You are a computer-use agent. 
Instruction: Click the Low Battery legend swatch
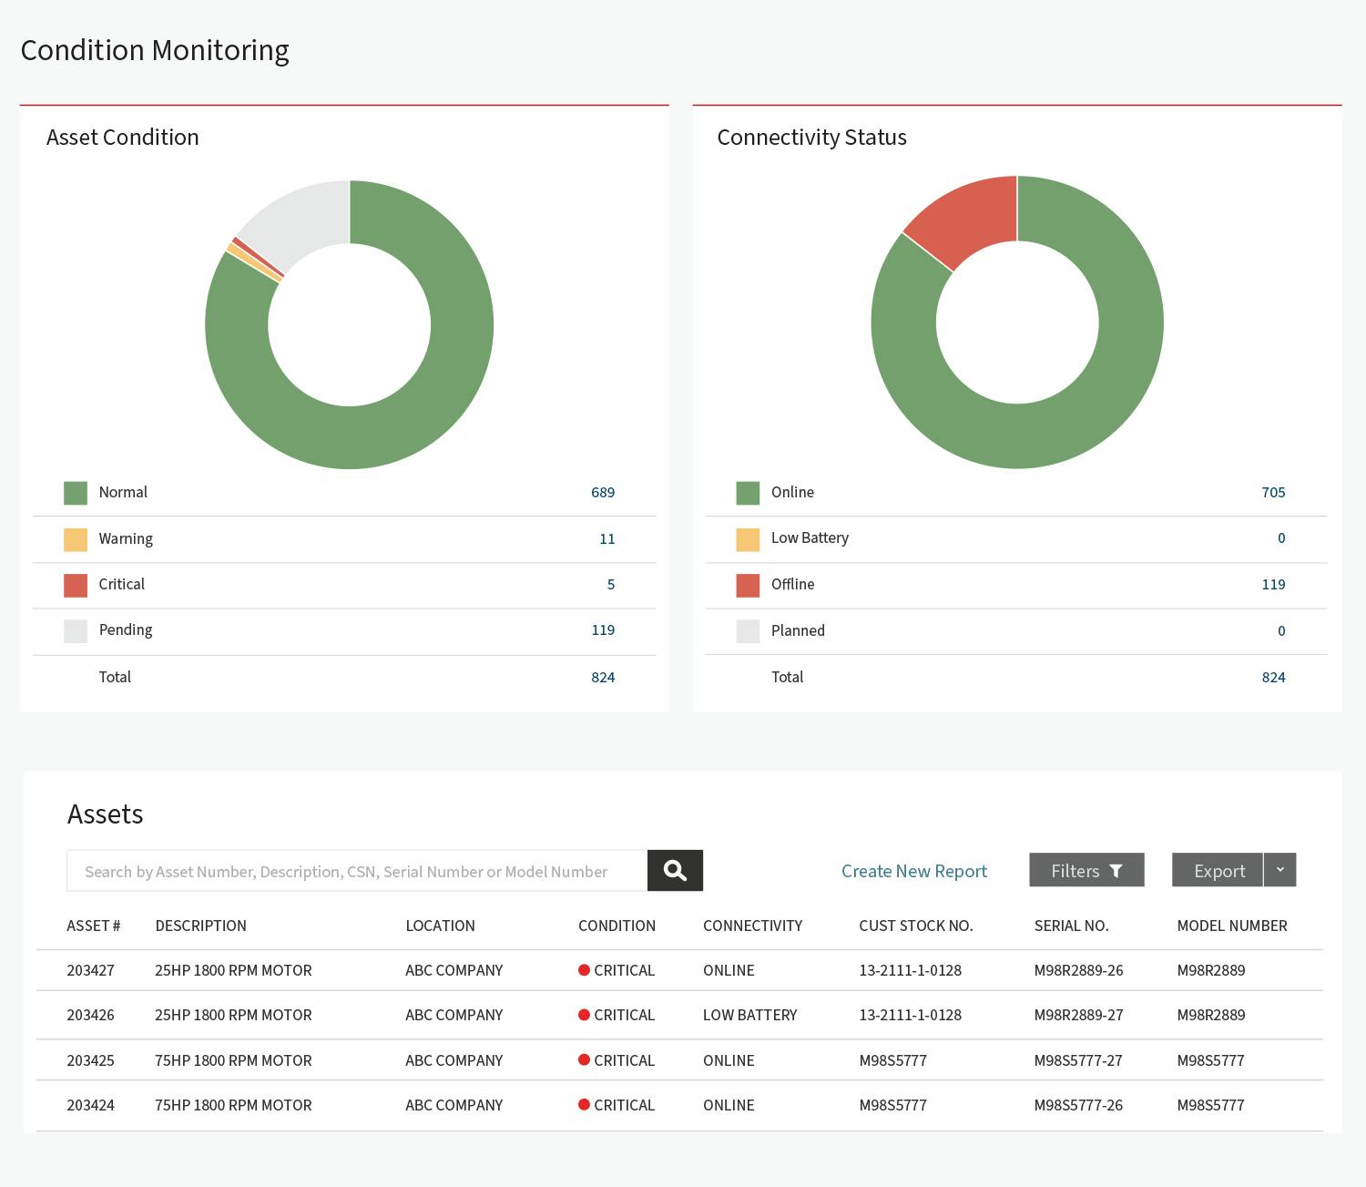(x=748, y=539)
